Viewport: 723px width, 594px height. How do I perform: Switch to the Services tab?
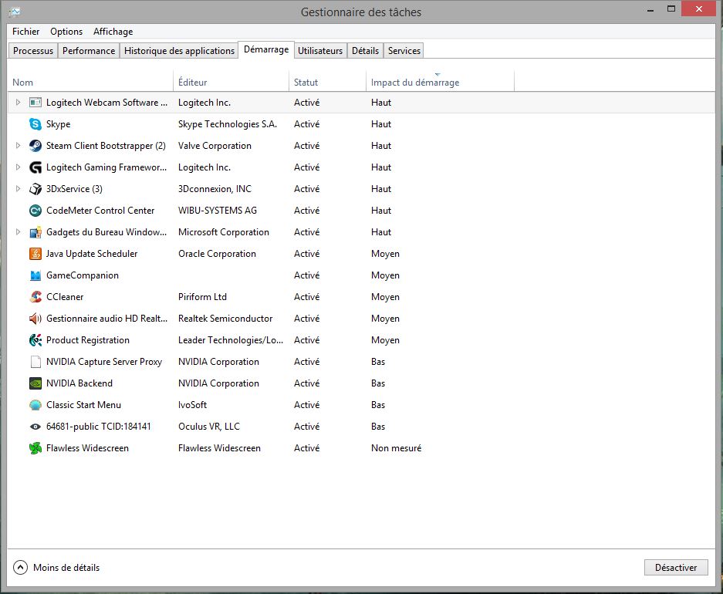point(404,51)
